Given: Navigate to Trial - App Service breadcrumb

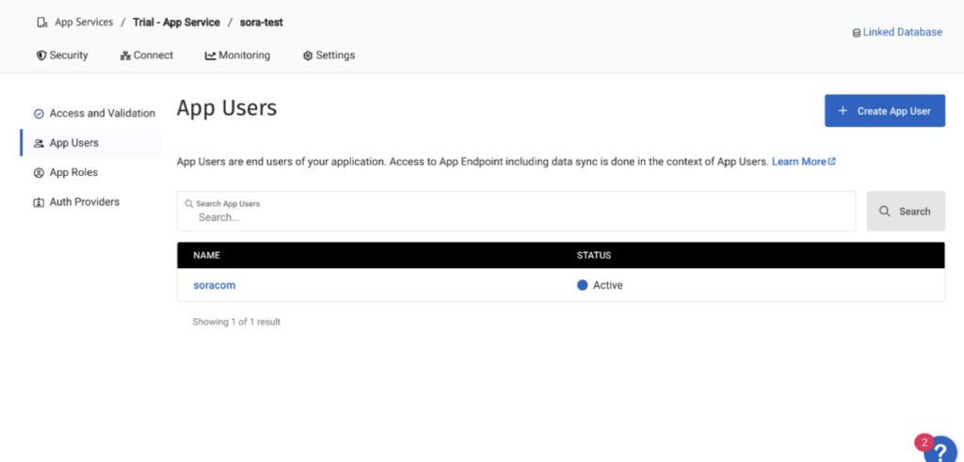Looking at the screenshot, I should point(176,22).
